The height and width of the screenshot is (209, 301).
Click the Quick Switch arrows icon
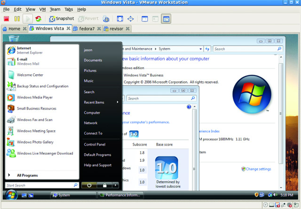(x=131, y=19)
